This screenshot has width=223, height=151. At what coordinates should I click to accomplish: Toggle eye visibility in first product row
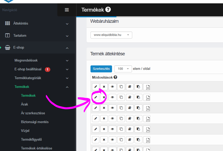[x=112, y=87]
